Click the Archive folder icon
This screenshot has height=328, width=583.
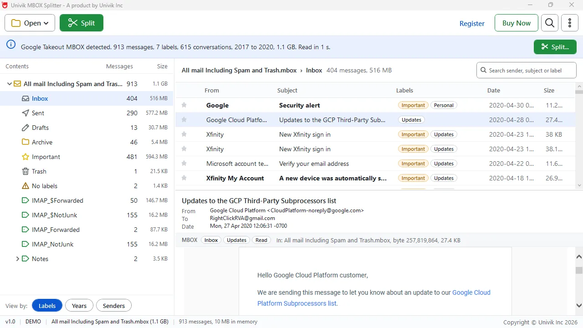point(26,142)
